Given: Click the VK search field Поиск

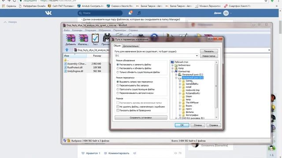Looking at the screenshot, I should 100,13.
